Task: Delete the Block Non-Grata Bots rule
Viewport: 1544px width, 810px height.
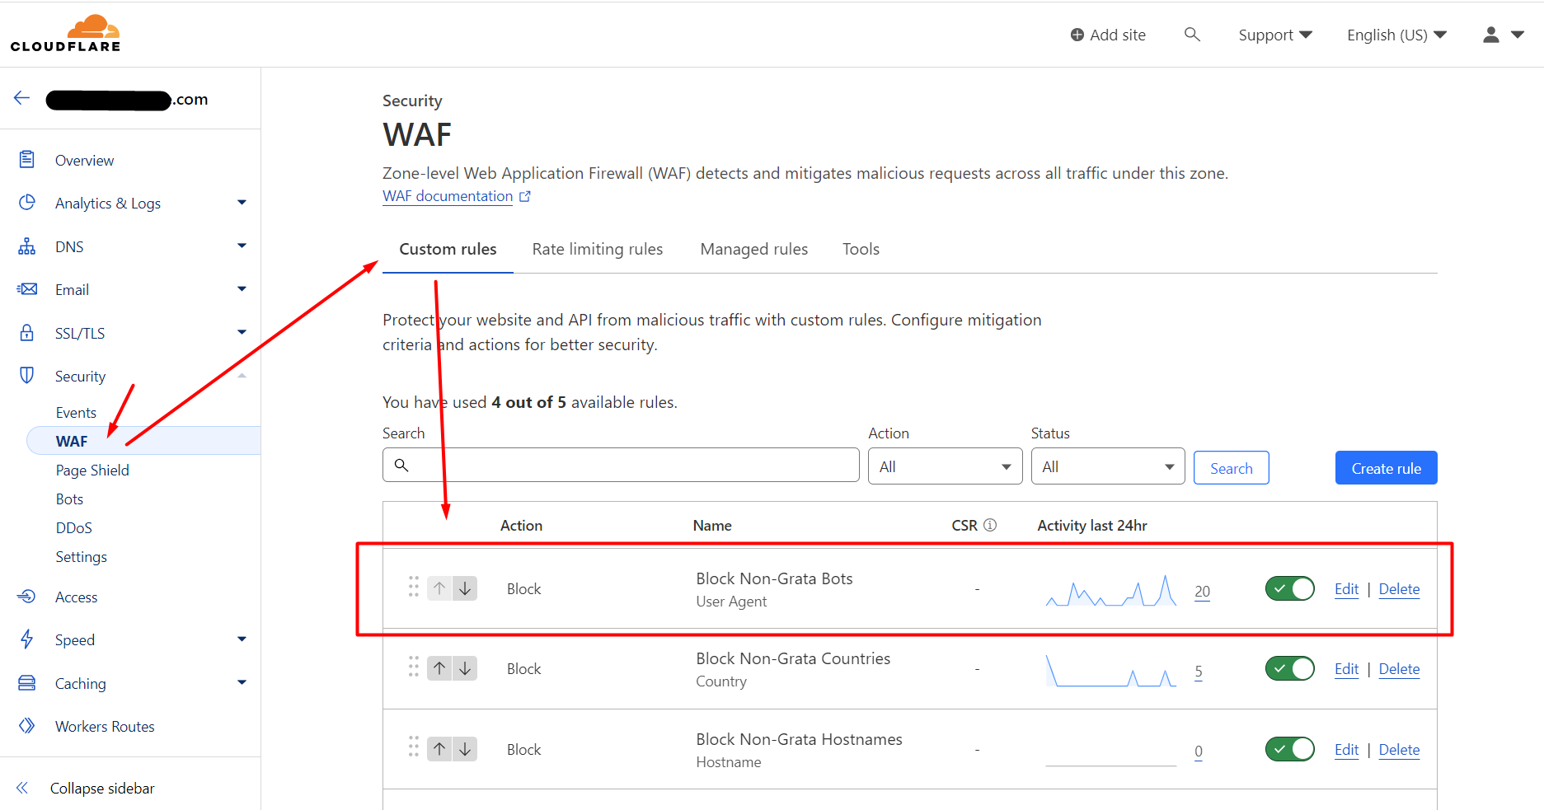Action: click(x=1399, y=589)
